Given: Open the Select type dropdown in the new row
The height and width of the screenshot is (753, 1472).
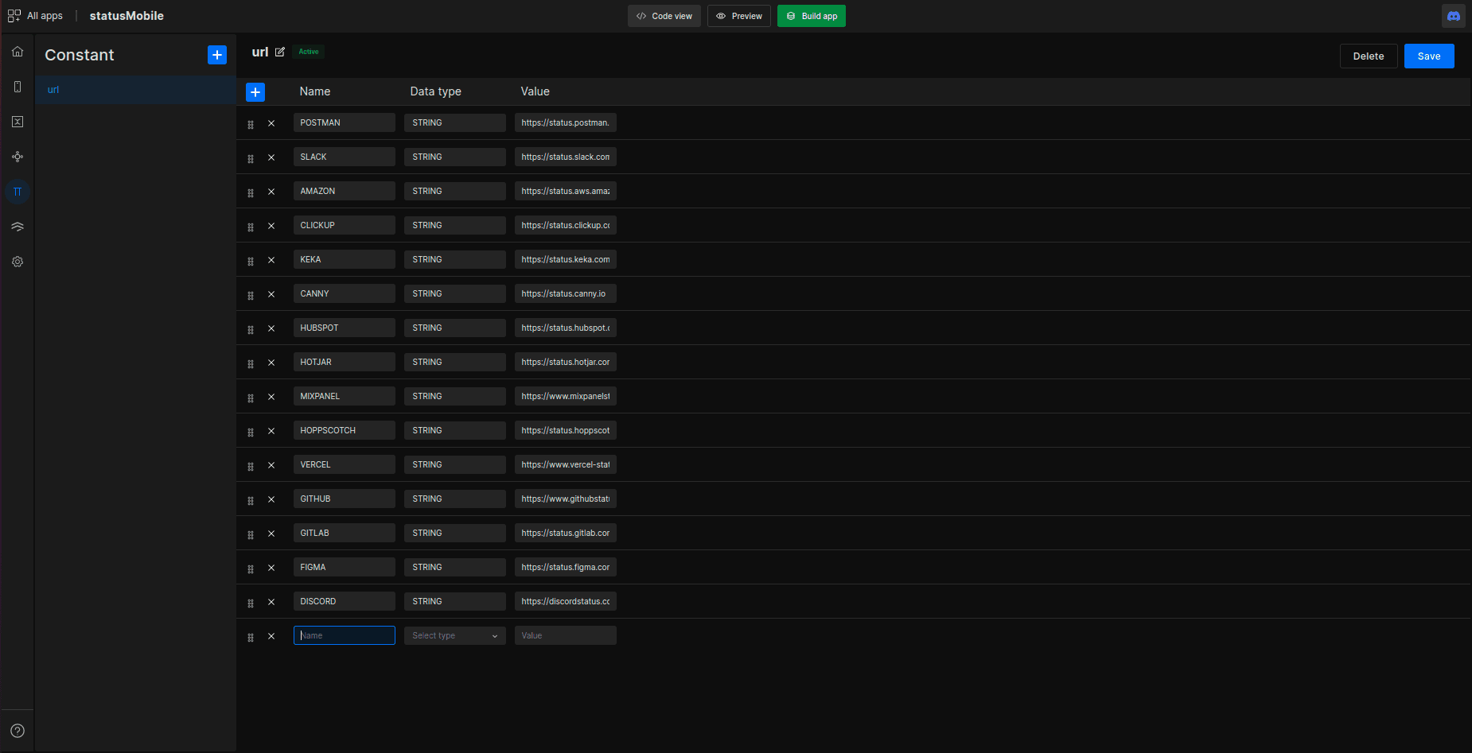Looking at the screenshot, I should pos(454,635).
